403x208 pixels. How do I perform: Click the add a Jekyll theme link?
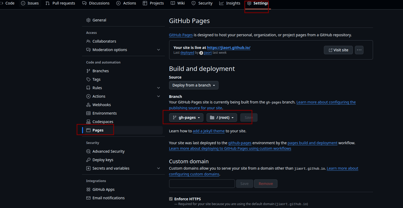pos(209,131)
